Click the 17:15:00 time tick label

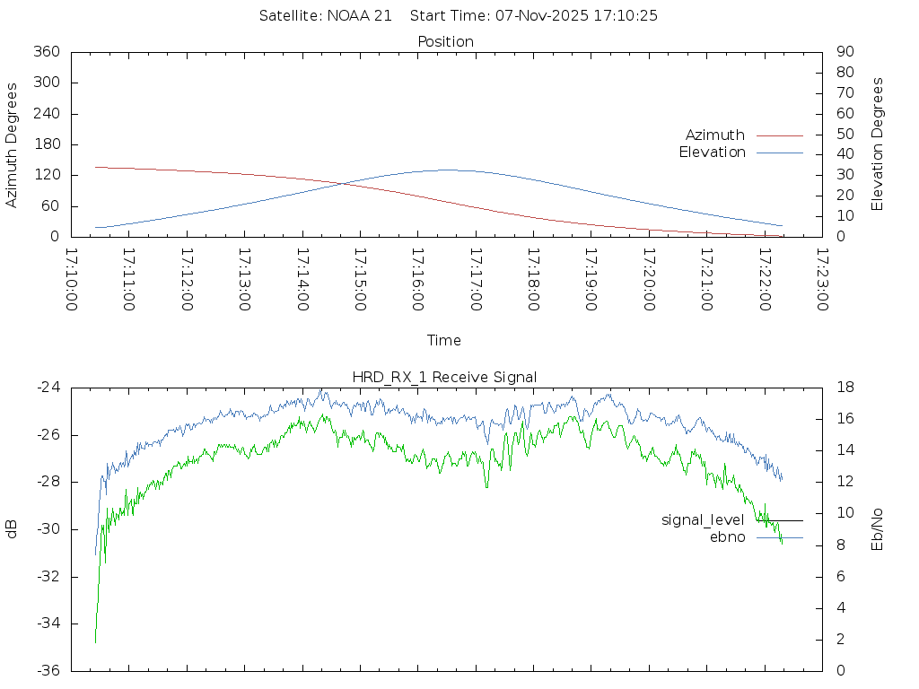coord(361,280)
